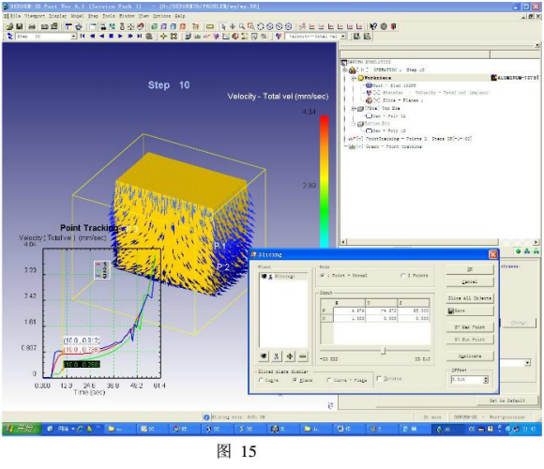
Task: Click the first plane icon under the Slicing plane list
Action: (x=264, y=356)
